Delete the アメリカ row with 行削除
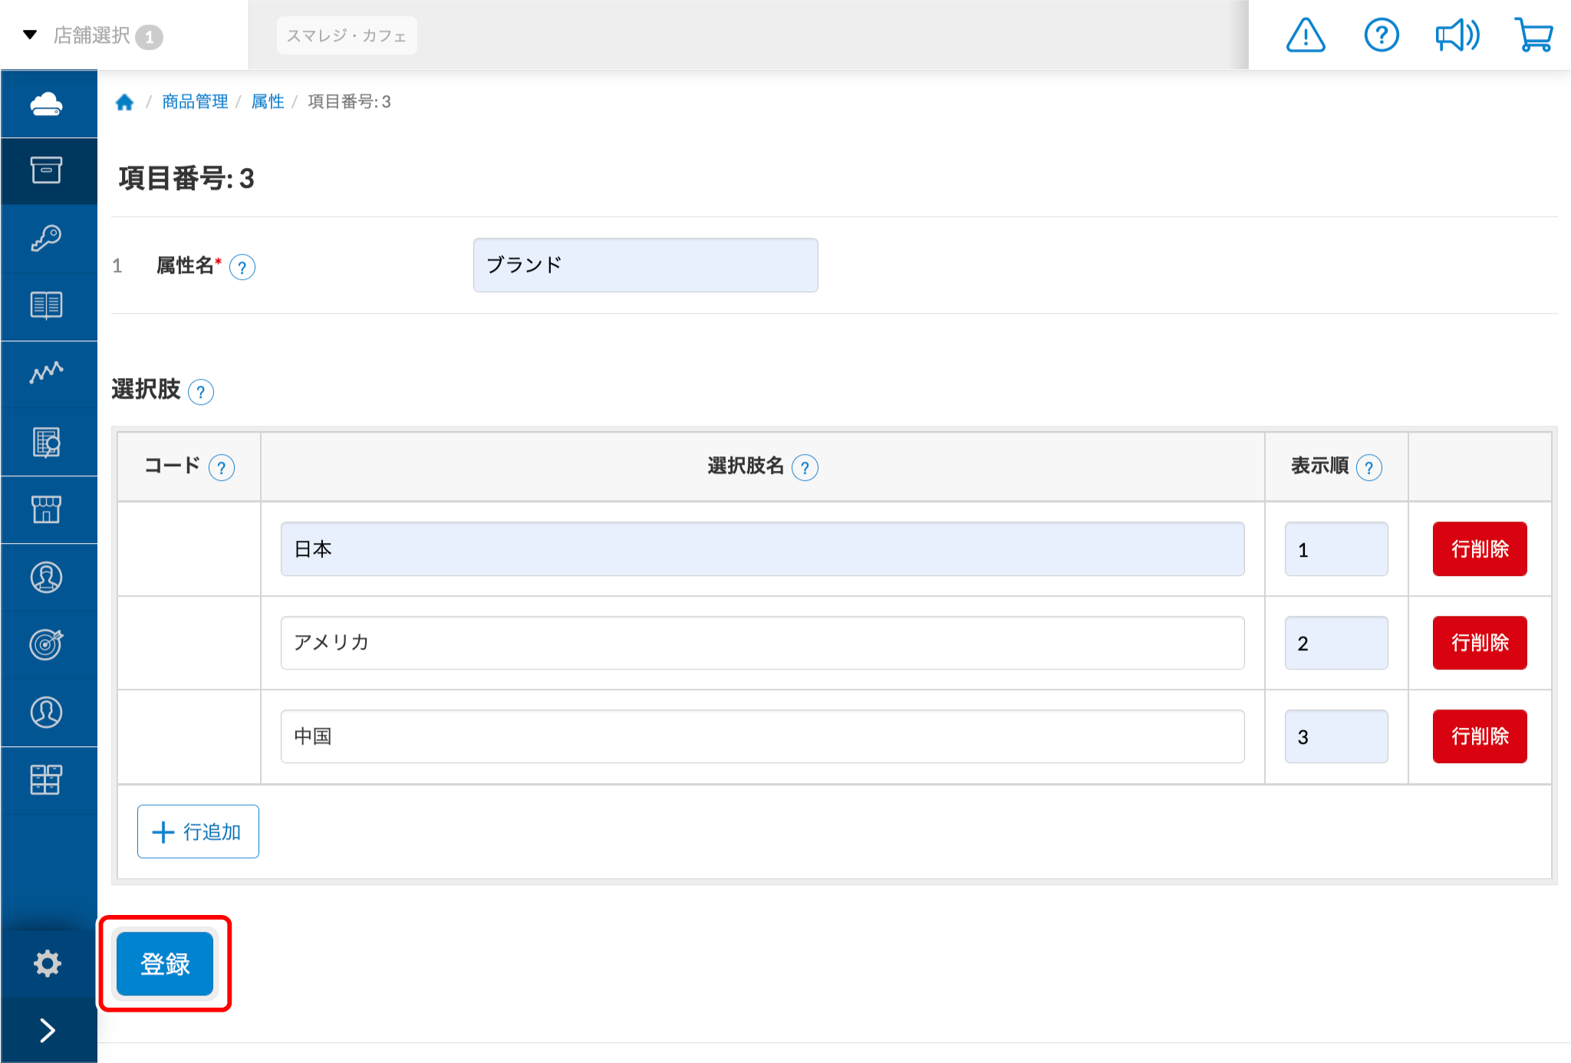 click(x=1479, y=643)
